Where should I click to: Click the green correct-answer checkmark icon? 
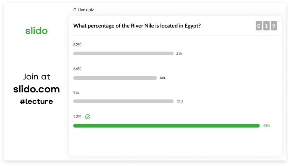[x=88, y=117]
